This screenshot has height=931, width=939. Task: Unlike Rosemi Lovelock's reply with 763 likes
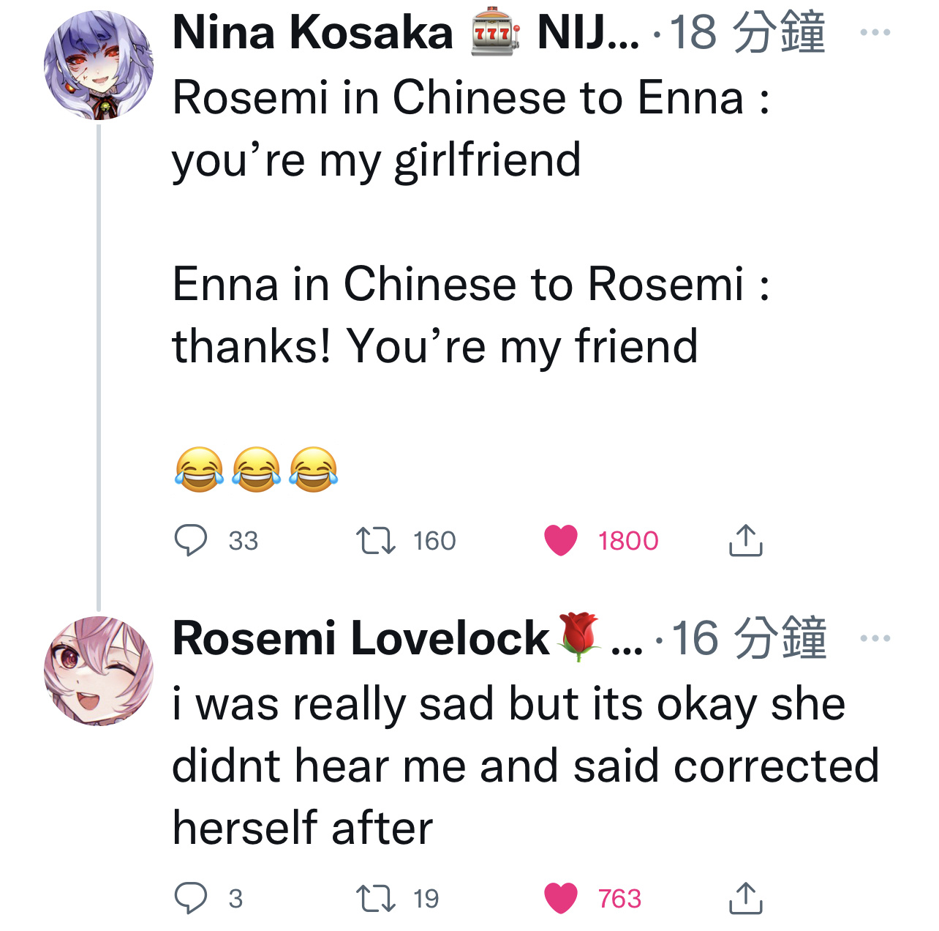click(x=561, y=898)
